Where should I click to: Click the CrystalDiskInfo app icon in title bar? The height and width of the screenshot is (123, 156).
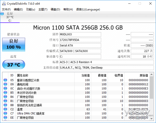(4, 4)
